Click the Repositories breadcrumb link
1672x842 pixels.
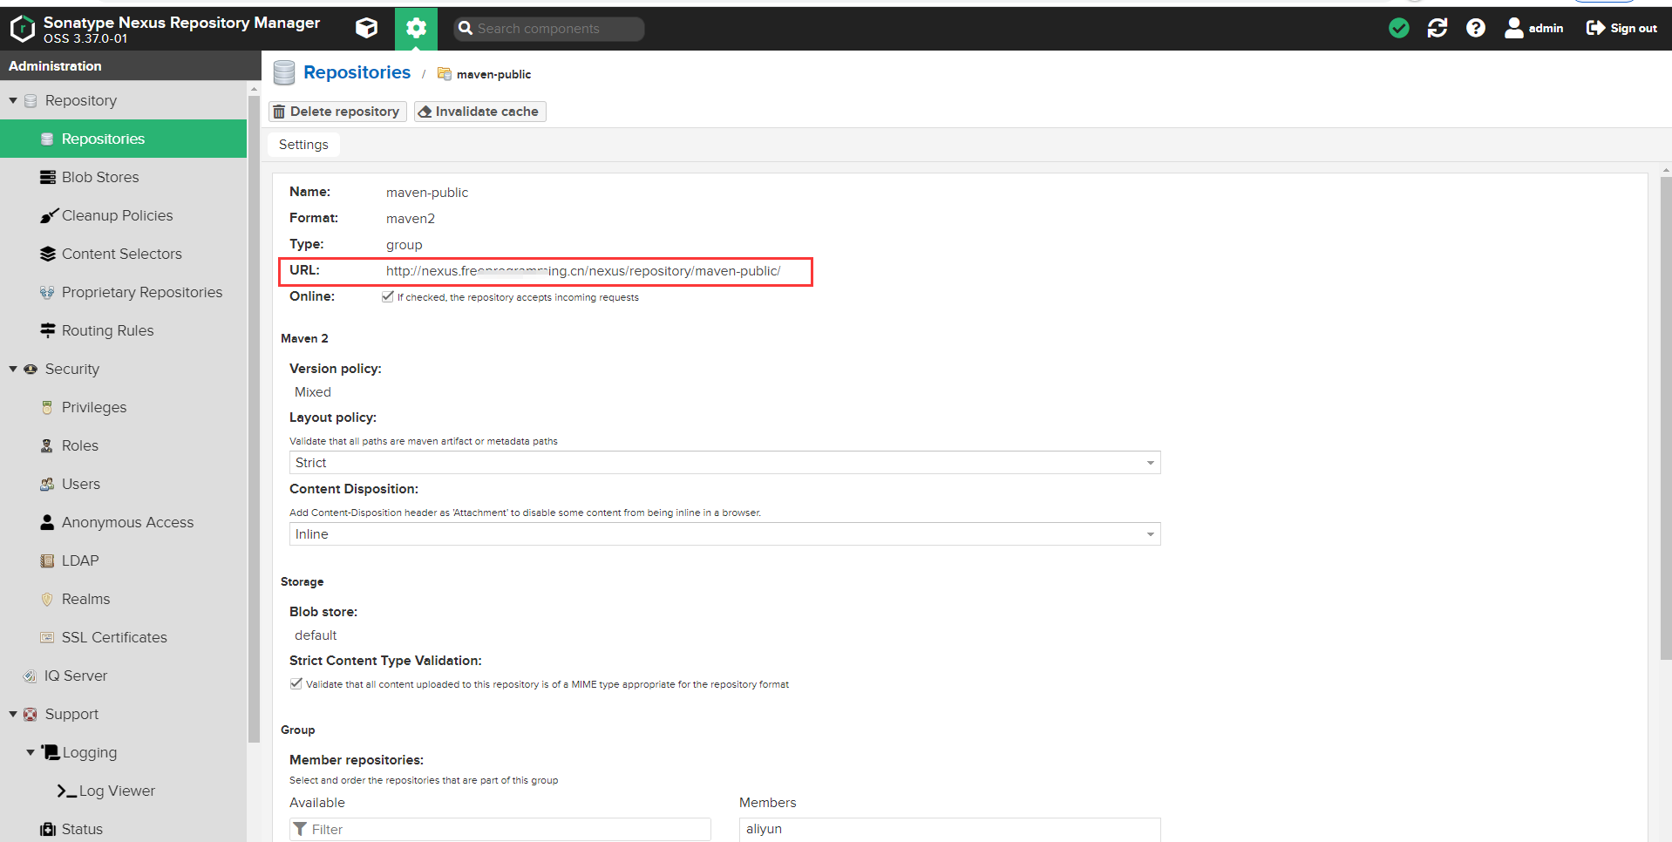[x=357, y=72]
